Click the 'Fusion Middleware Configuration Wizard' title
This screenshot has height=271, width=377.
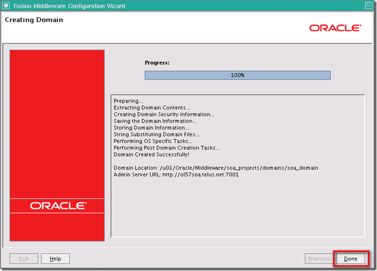click(x=69, y=6)
